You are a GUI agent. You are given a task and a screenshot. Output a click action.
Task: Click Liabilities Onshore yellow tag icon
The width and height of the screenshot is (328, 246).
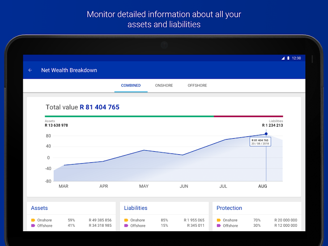coord(126,220)
